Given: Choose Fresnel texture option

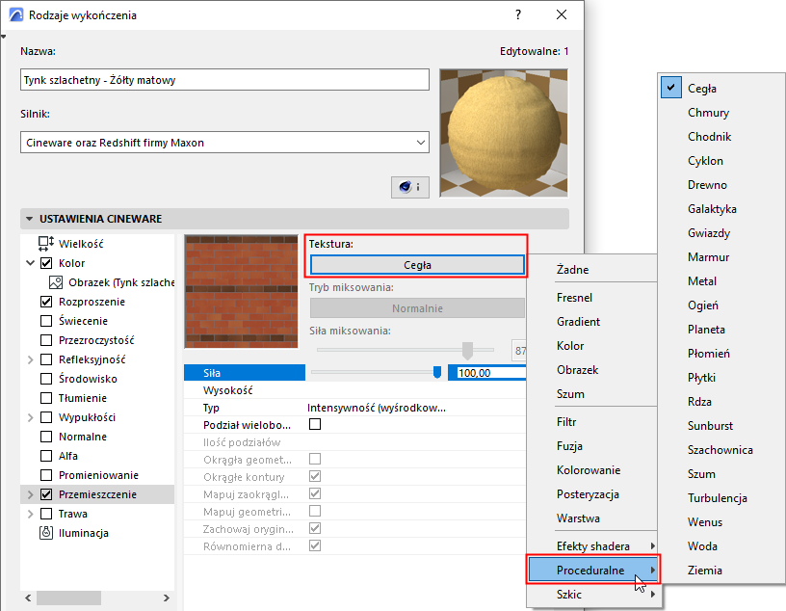Looking at the screenshot, I should tap(574, 298).
